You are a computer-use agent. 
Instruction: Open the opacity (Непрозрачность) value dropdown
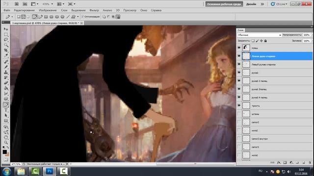click(312, 35)
